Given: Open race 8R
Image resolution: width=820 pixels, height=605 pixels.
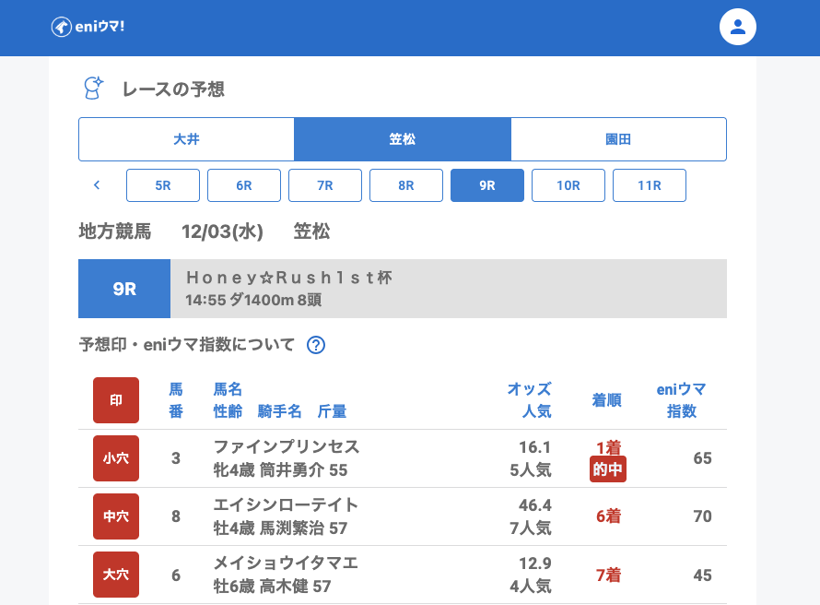Looking at the screenshot, I should tap(406, 185).
